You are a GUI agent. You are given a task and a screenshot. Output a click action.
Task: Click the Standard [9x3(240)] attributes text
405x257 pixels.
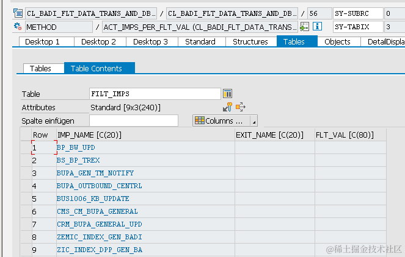click(x=125, y=107)
